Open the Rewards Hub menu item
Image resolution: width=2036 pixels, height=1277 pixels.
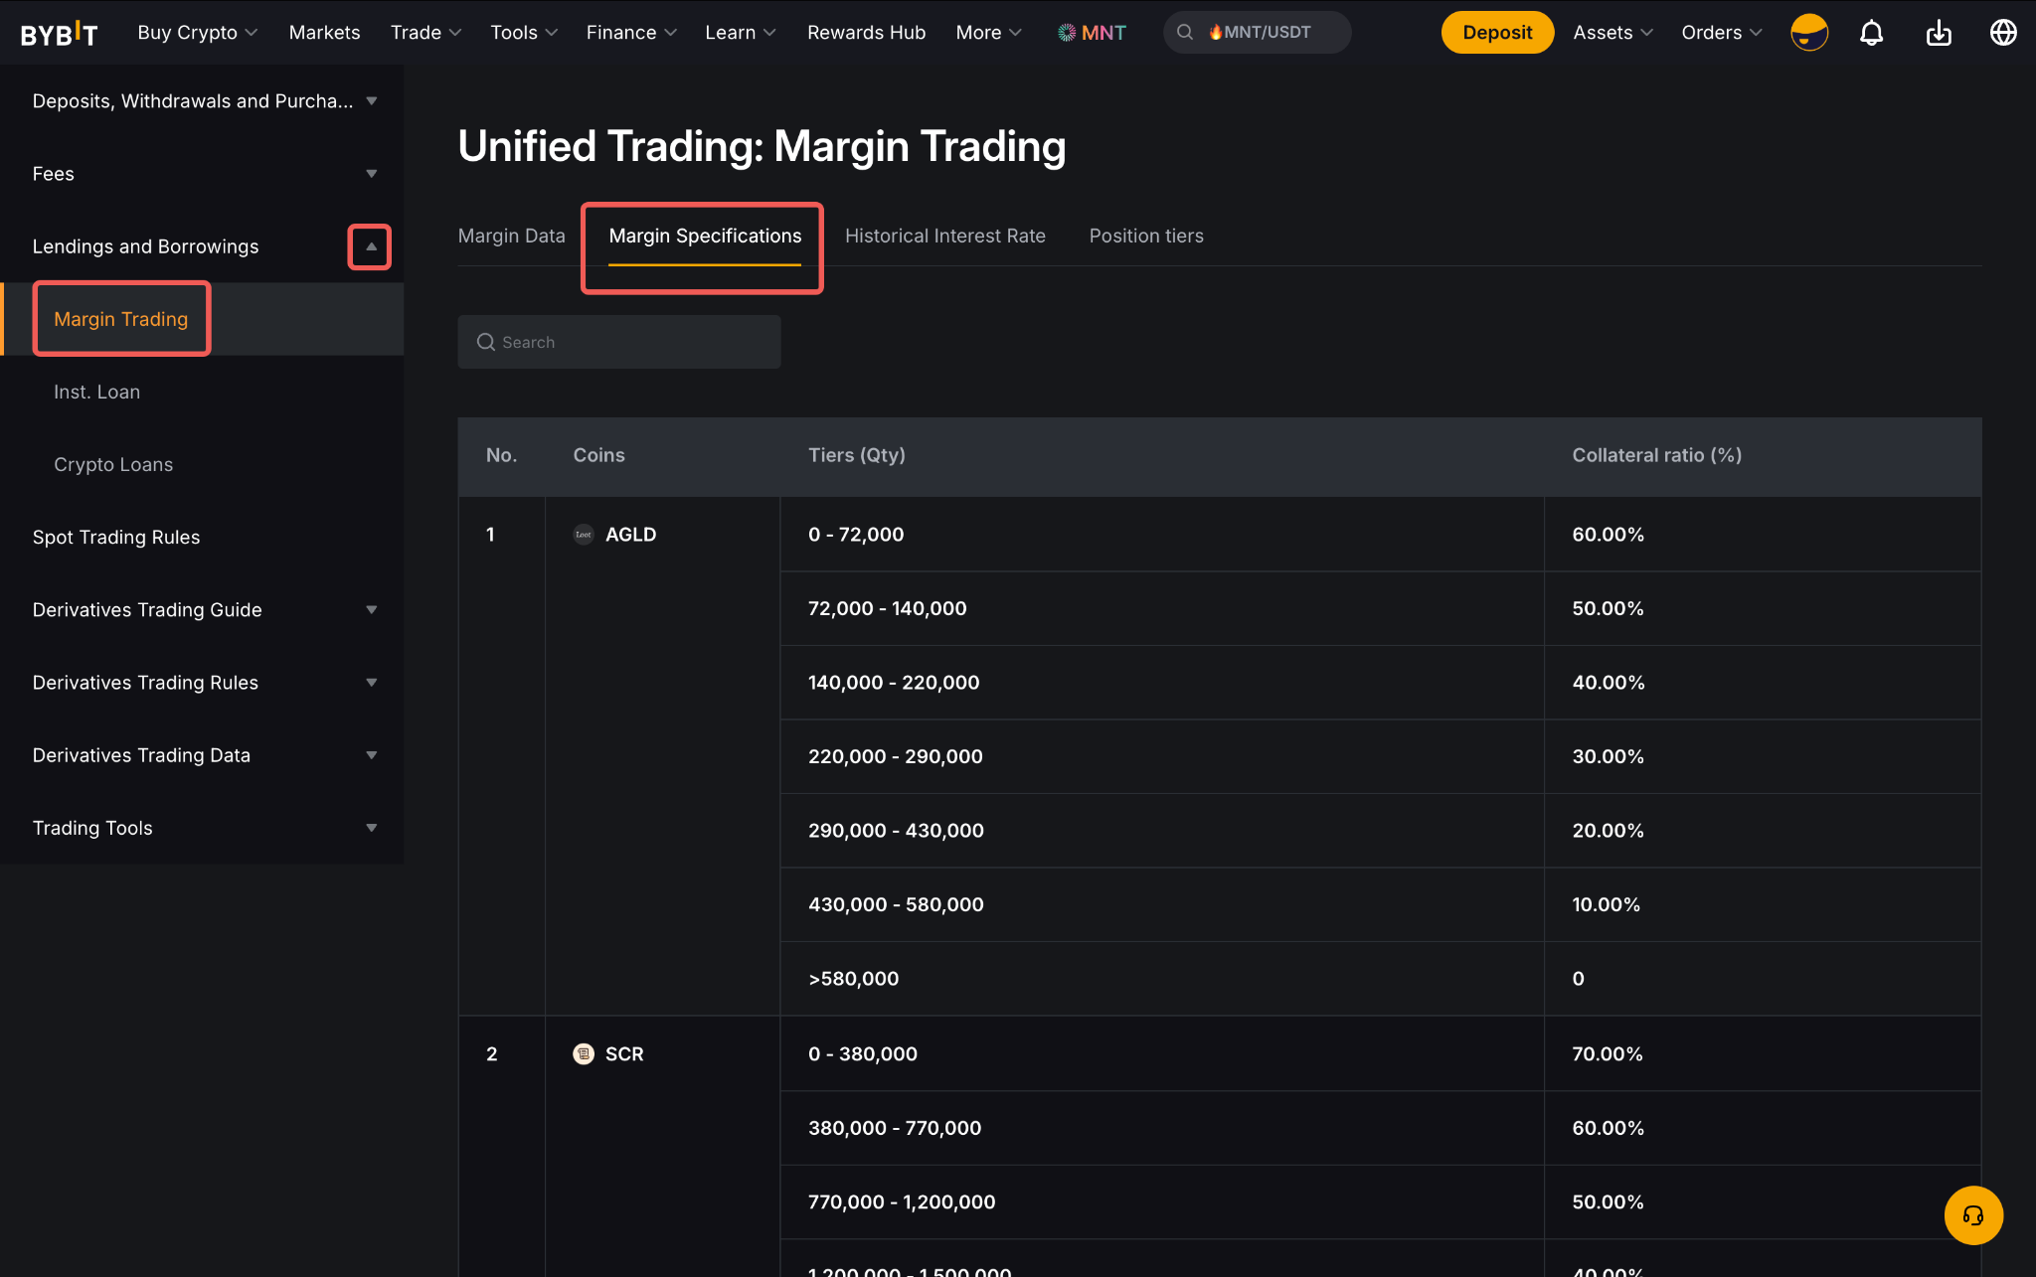(x=866, y=33)
